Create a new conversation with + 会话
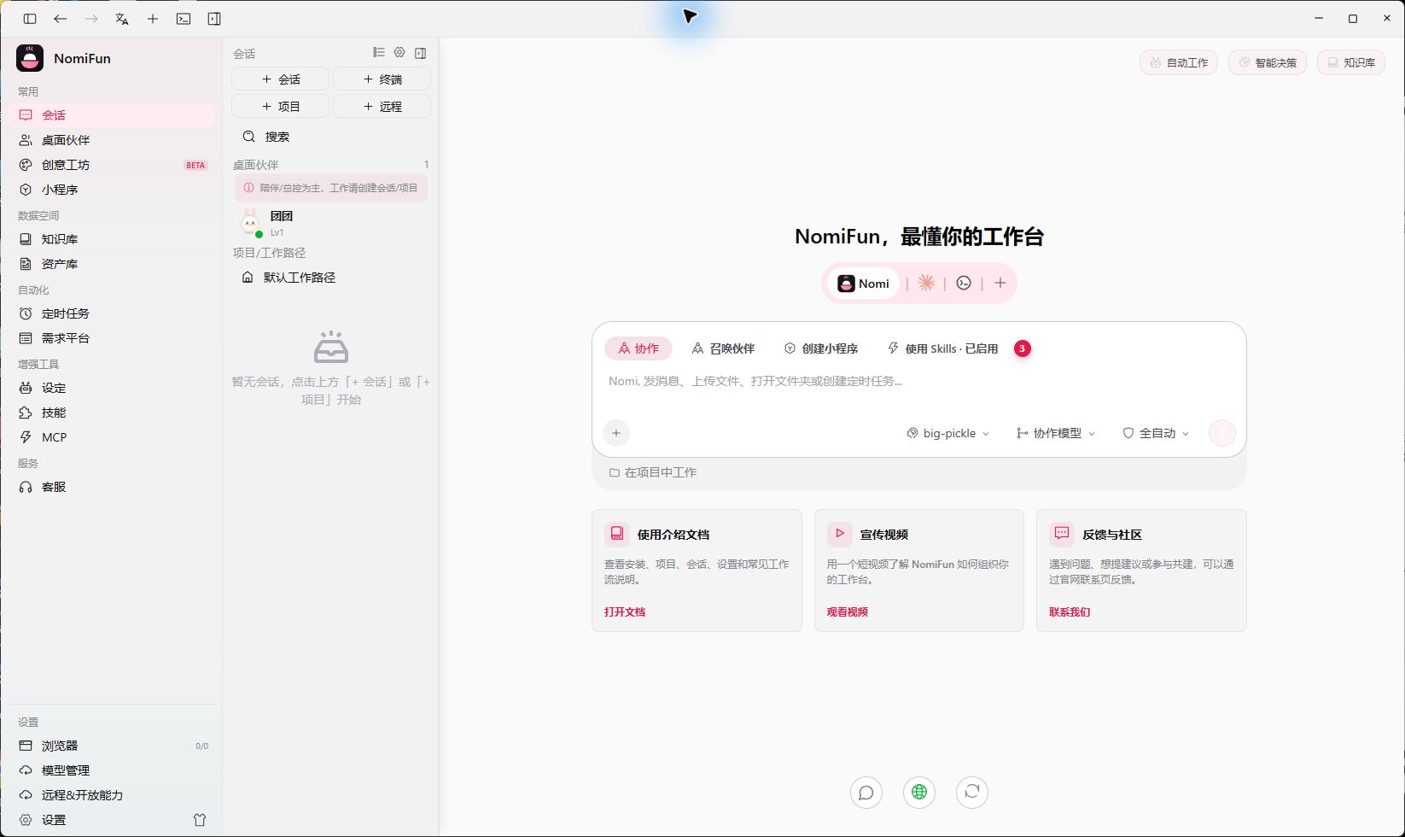Viewport: 1405px width, 837px height. click(280, 79)
